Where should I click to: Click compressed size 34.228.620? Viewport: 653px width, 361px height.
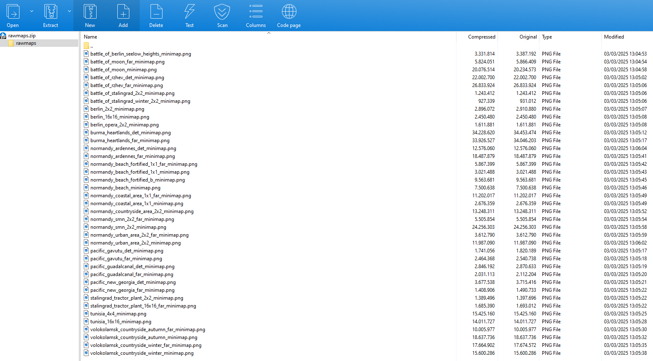pos(483,133)
